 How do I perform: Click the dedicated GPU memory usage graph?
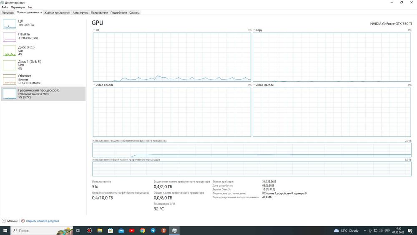click(252, 150)
